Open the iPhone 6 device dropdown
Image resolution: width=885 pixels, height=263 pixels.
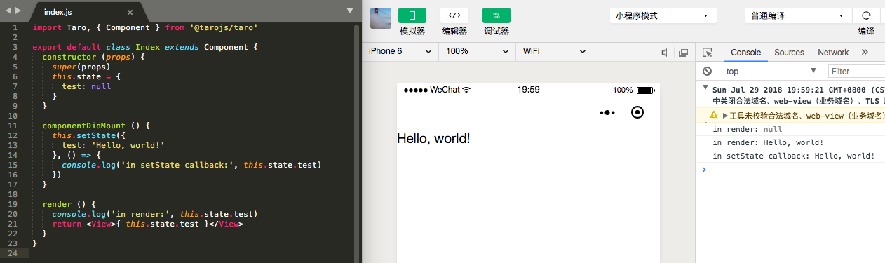click(400, 52)
